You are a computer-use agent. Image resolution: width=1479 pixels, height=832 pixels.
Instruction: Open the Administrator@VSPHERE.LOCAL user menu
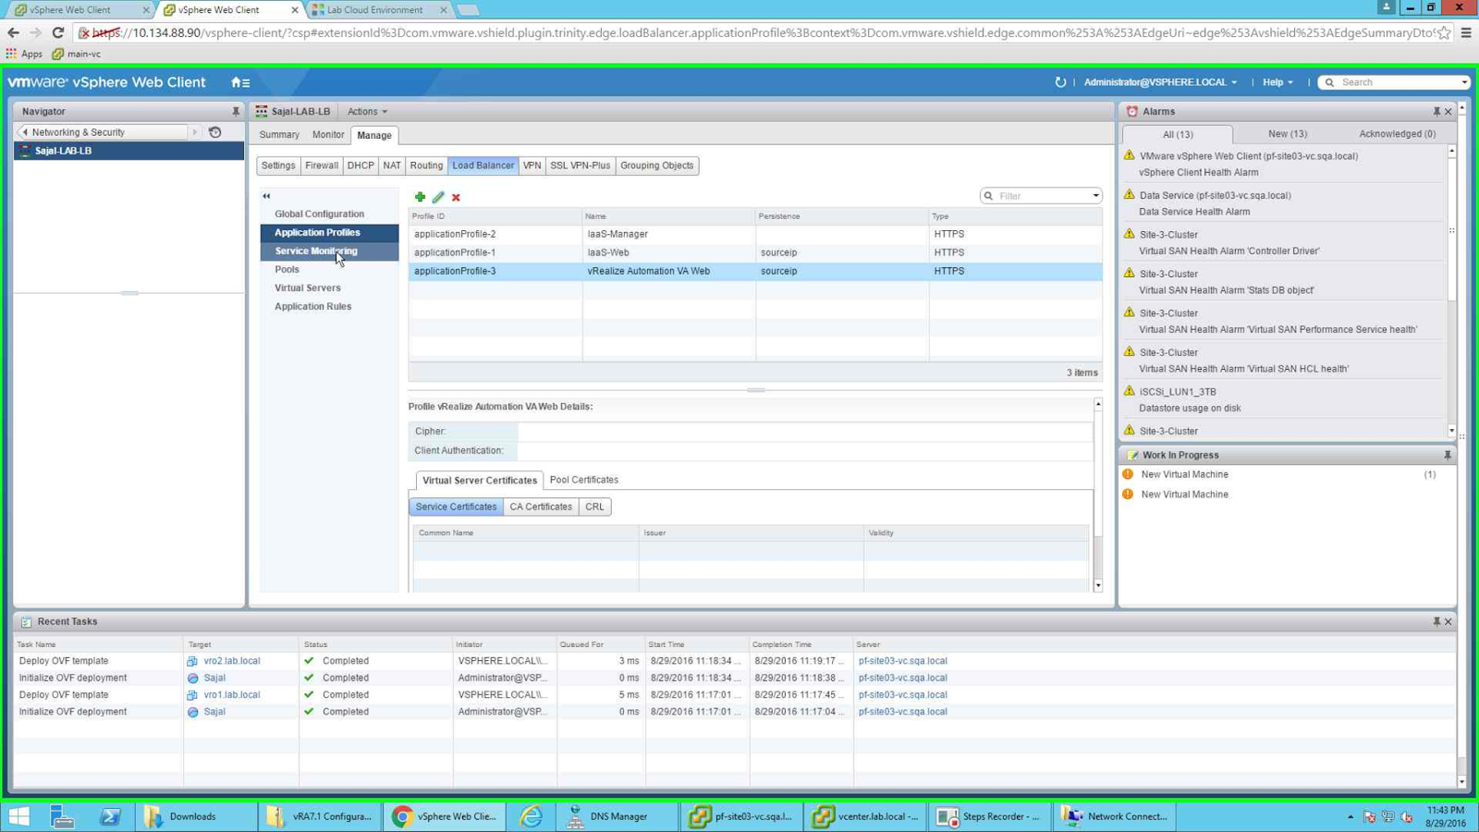click(x=1160, y=82)
